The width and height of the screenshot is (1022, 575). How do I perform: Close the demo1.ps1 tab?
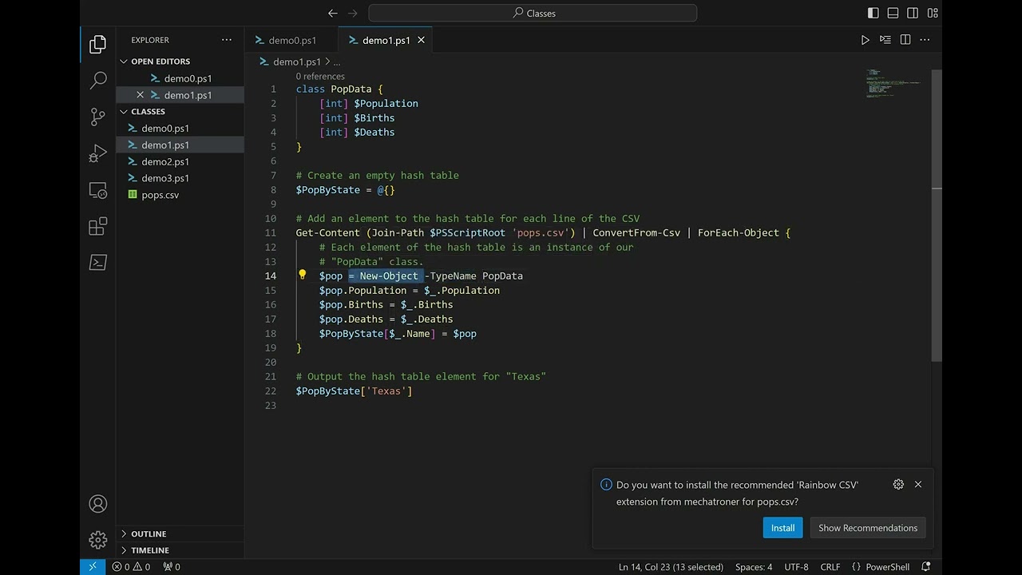421,40
